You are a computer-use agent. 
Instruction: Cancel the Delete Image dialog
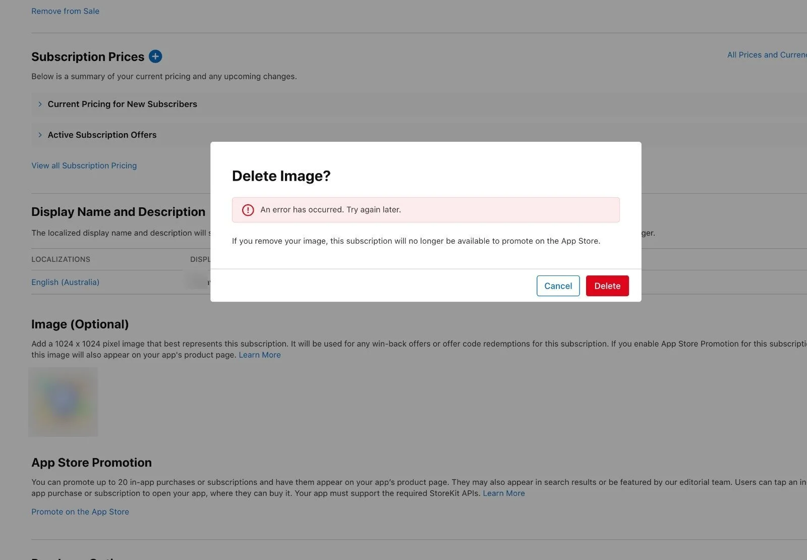pyautogui.click(x=558, y=286)
